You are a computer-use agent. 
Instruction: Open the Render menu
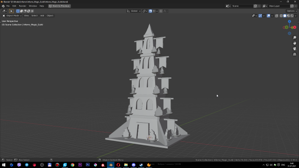point(22,6)
